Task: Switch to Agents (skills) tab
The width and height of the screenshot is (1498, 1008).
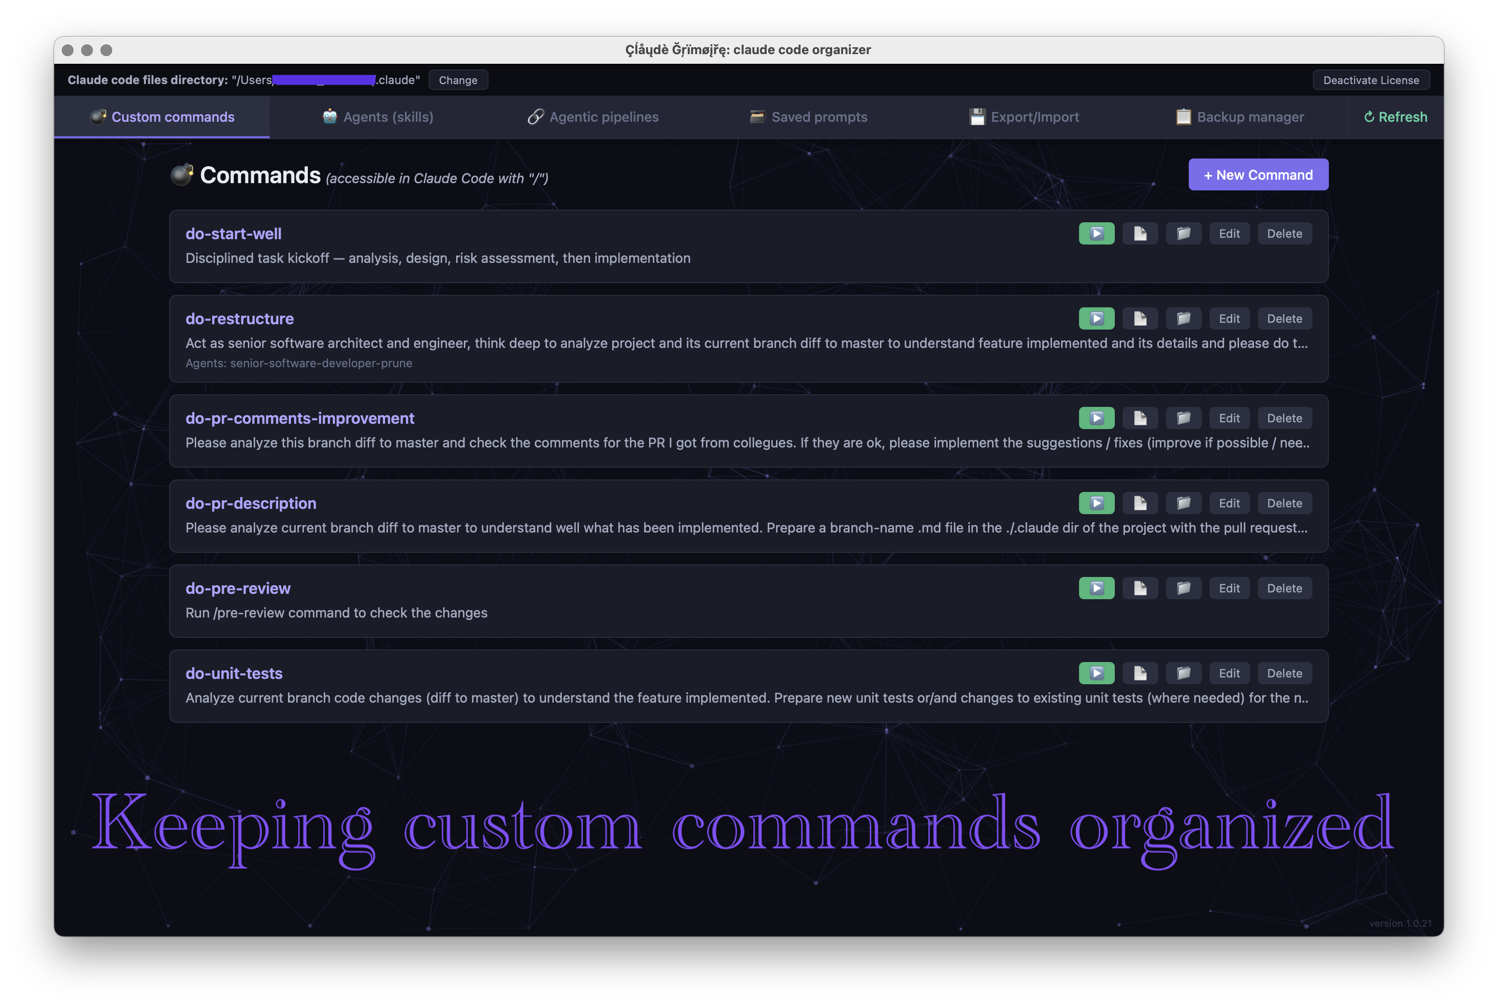Action: click(377, 117)
